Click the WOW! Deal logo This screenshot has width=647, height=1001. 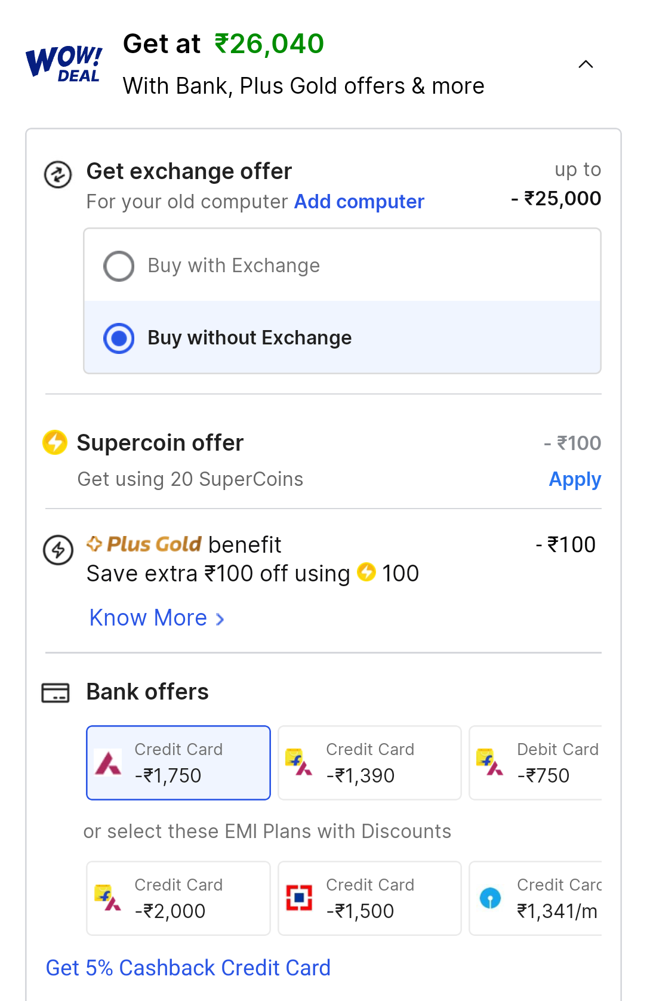click(64, 64)
